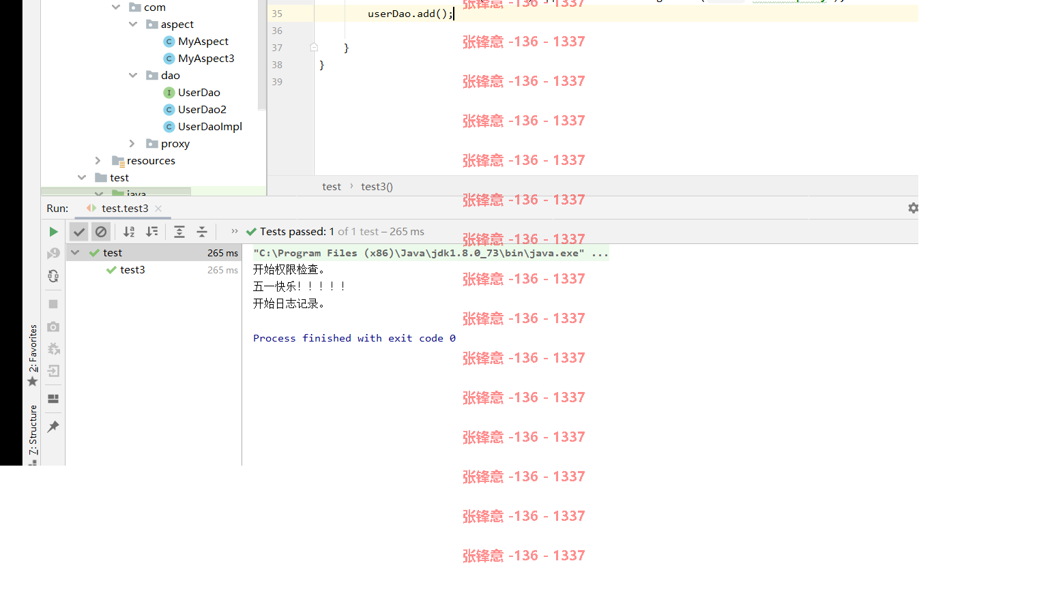
Task: Select the dao package folder icon
Action: point(152,76)
